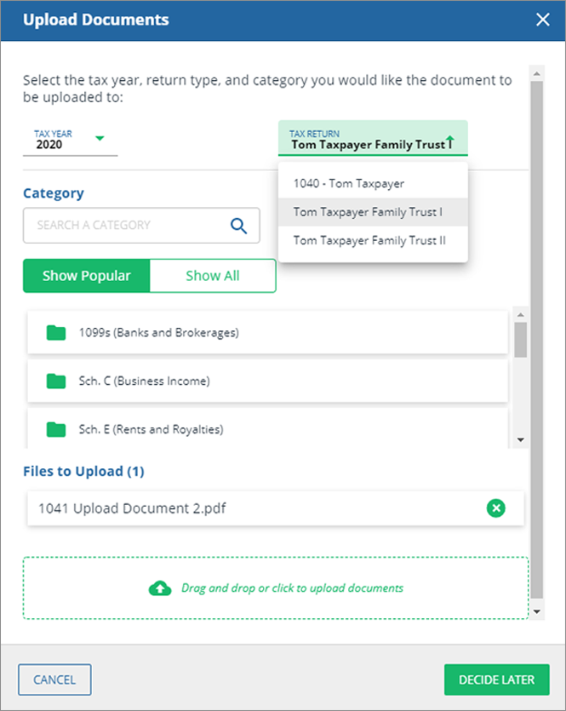Select Tom Taxpayer Family Trust I option
Viewport: 566px width, 711px height.
368,212
